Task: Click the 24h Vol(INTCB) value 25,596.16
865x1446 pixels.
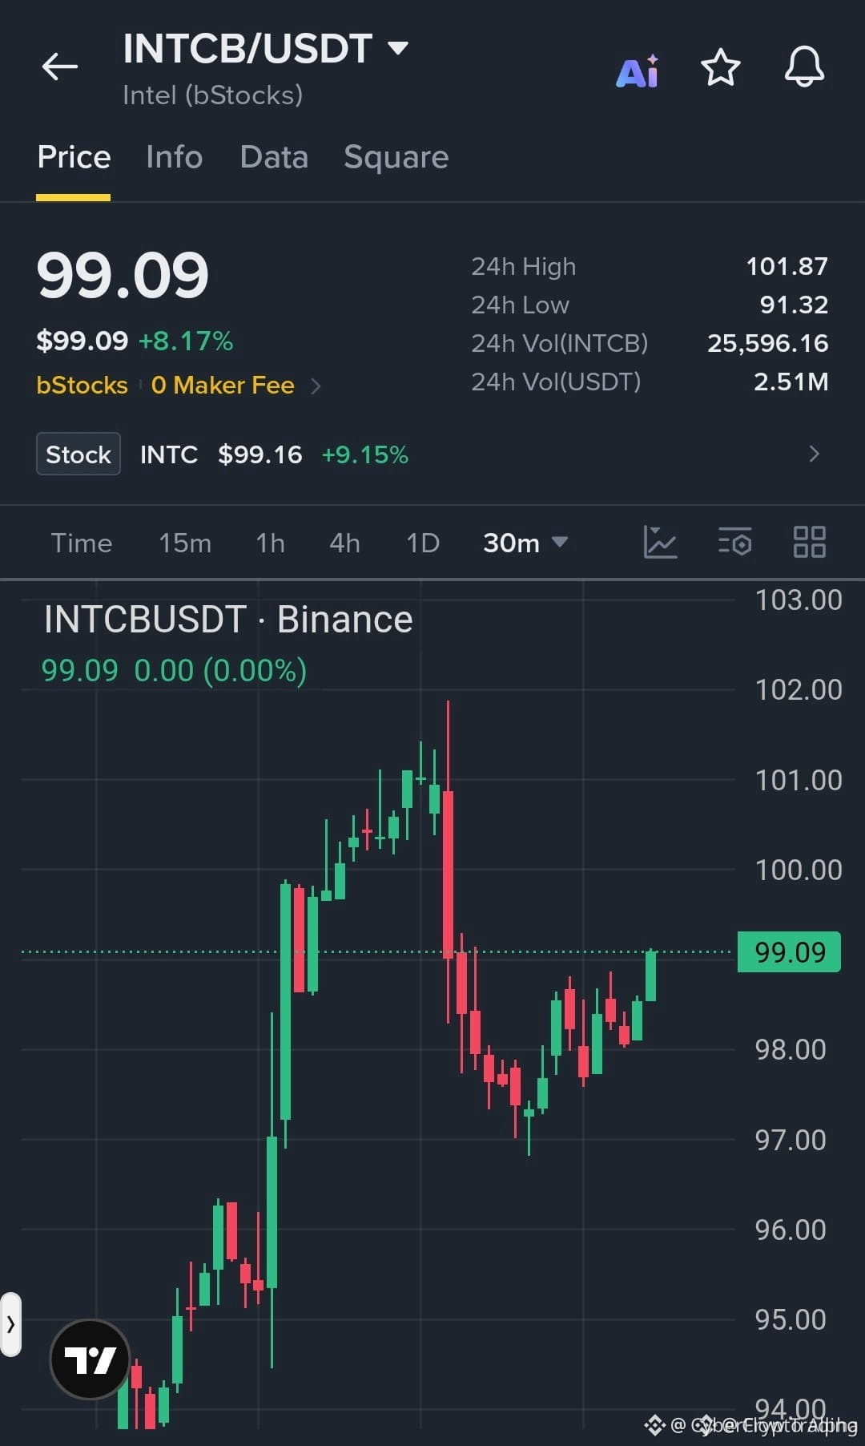Action: [x=767, y=343]
